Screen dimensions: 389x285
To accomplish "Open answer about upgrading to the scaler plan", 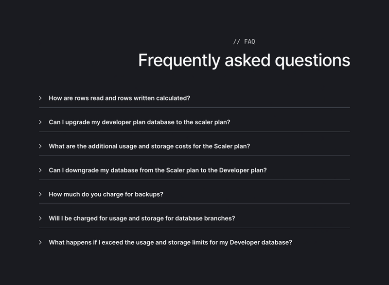I will click(x=141, y=121).
